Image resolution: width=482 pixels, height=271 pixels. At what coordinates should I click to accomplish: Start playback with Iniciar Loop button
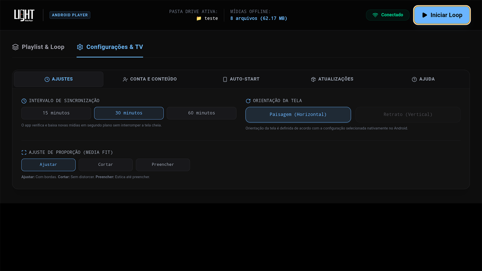[x=442, y=15]
